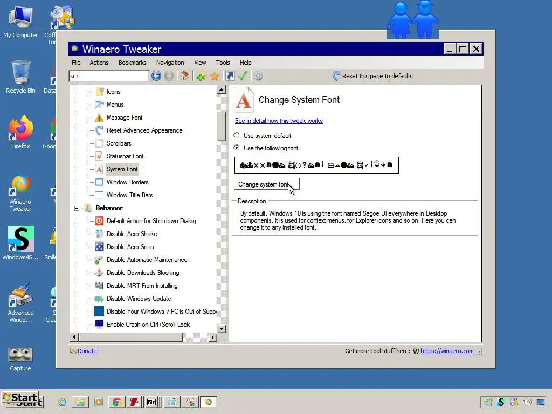The width and height of the screenshot is (552, 414).
Task: Click the horizontal scrollbar right arrow in tree
Action: click(x=212, y=337)
